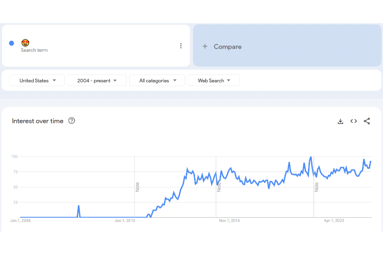Click the Jan 1, 2004 axis label

click(20, 221)
